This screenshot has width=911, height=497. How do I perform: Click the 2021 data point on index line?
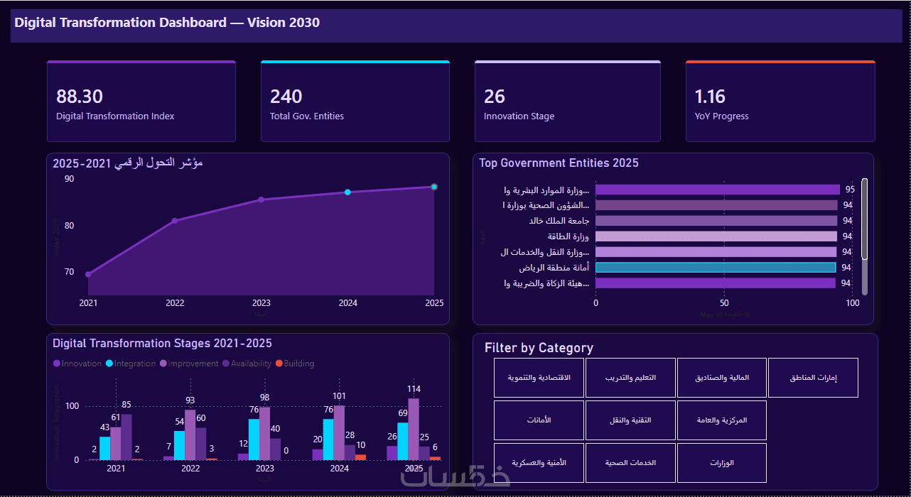click(x=88, y=274)
